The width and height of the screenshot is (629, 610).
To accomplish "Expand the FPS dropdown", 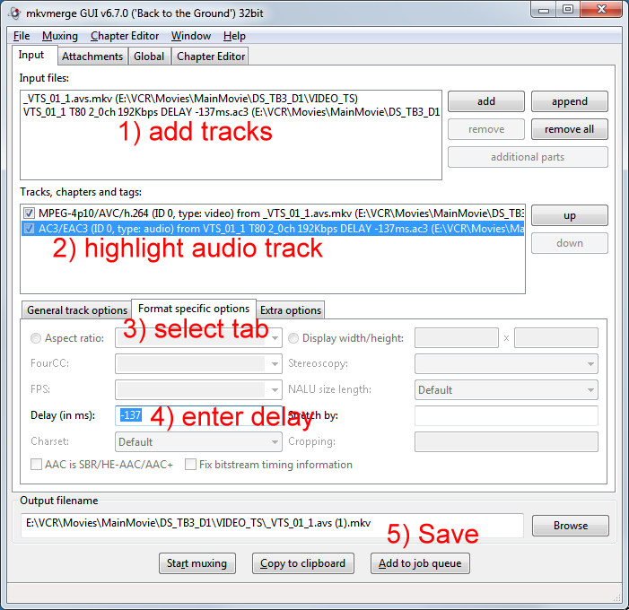I will point(275,390).
